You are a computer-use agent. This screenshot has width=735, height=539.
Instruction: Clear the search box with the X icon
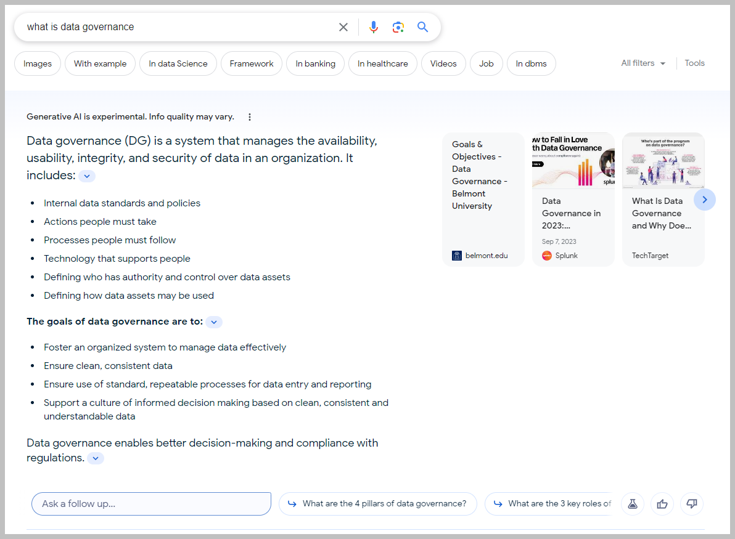(x=343, y=27)
